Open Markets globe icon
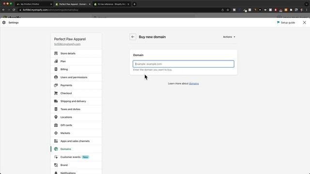Image resolution: width=310 pixels, height=174 pixels. coord(56,133)
